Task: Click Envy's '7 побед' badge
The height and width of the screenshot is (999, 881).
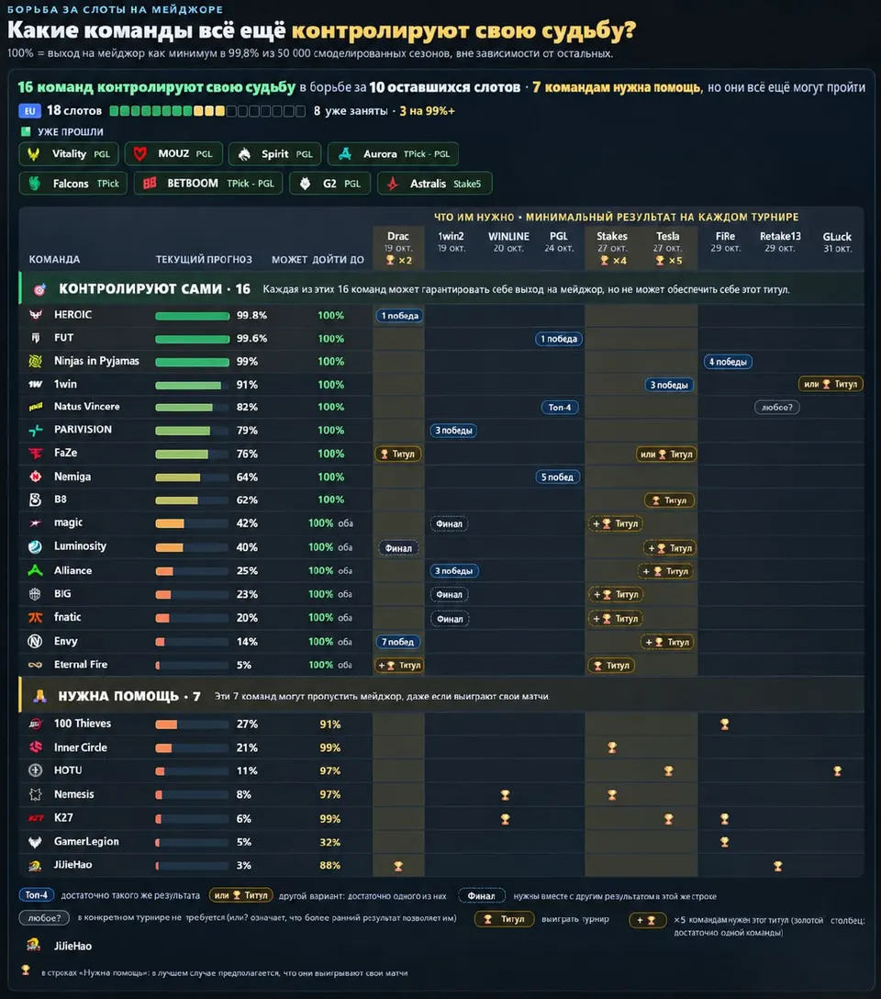Action: click(398, 642)
